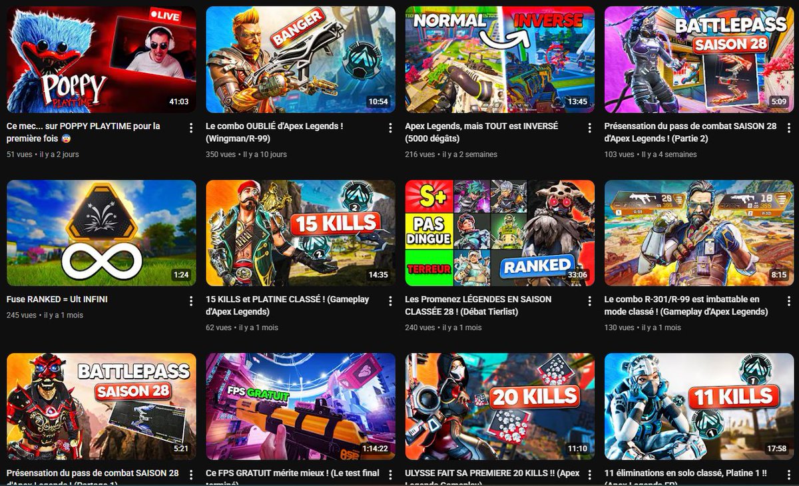Screen dimensions: 799x486
Task: Click '350 vues • il y a 10 jours' text
Action: click(x=246, y=154)
